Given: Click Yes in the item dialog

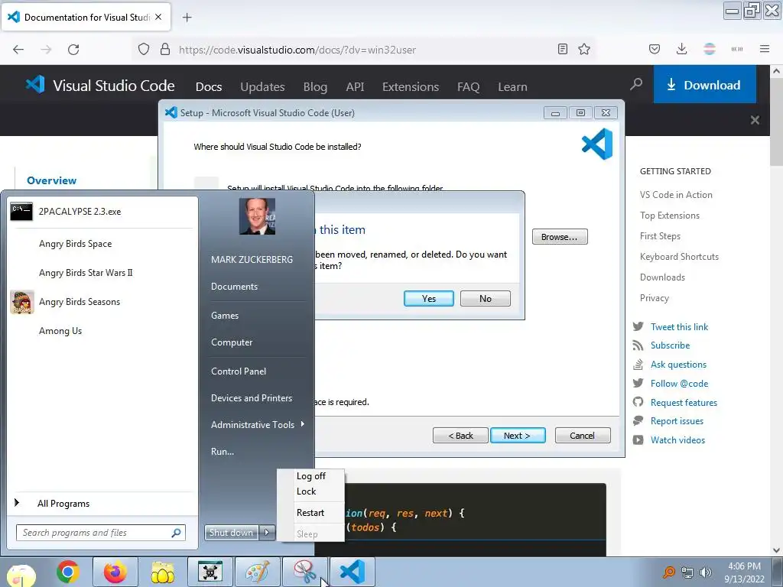Looking at the screenshot, I should 428,299.
